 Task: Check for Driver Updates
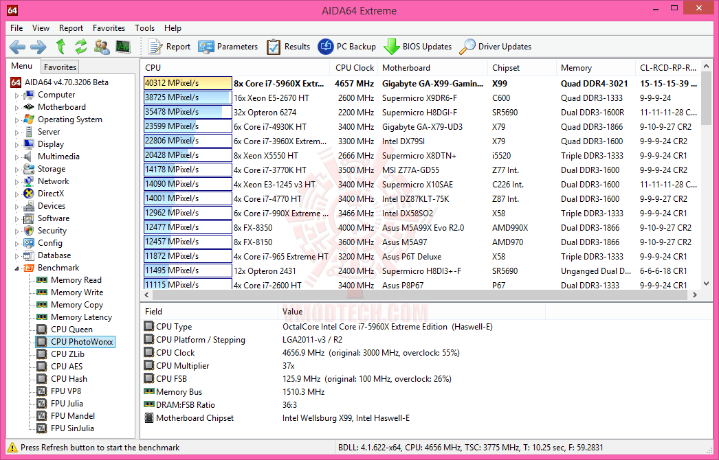point(495,46)
